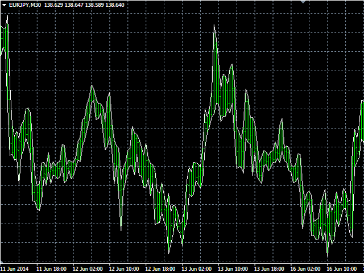Select the 11 Jun 2014 date label
Screen dimensions: 364x273
(15, 269)
